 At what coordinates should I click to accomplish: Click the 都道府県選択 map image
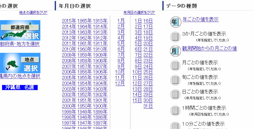tap(20, 30)
